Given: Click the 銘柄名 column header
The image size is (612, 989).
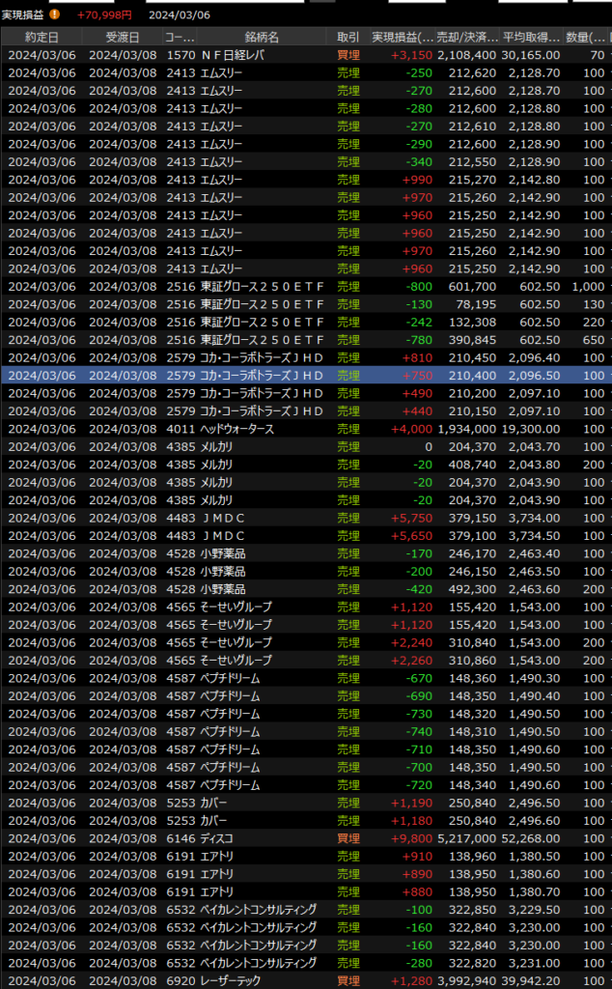Looking at the screenshot, I should coord(261,37).
